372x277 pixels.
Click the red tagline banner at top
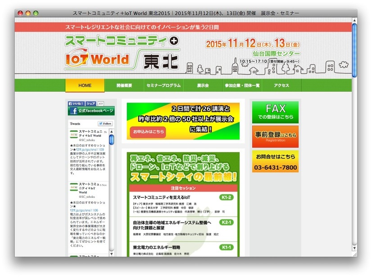point(183,27)
